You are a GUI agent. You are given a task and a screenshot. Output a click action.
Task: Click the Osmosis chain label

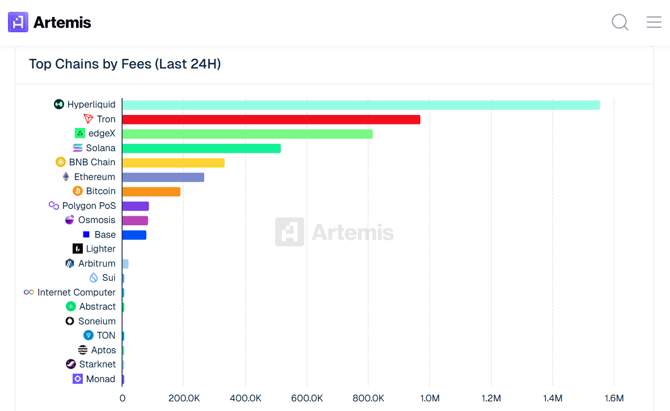point(96,220)
